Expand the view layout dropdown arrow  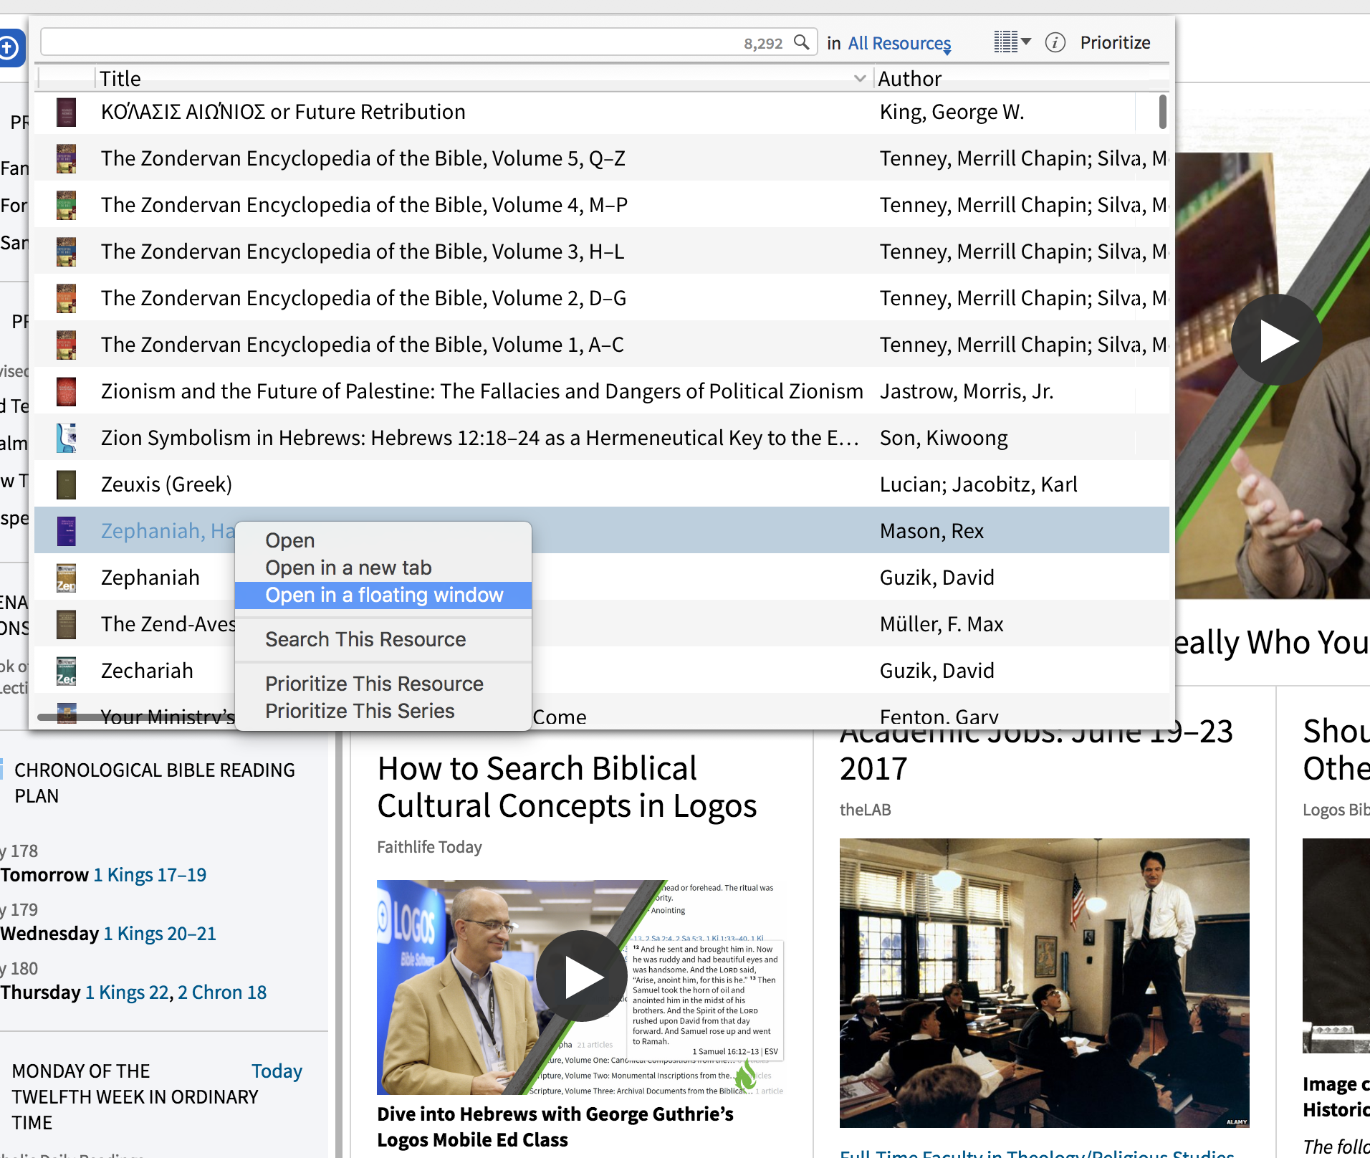pyautogui.click(x=1026, y=42)
